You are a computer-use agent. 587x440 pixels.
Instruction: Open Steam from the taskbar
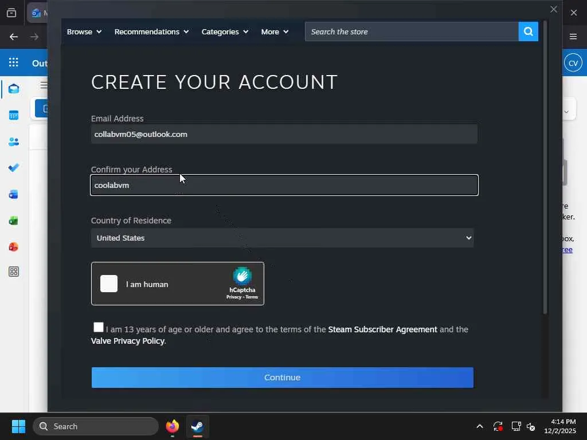[x=197, y=426]
